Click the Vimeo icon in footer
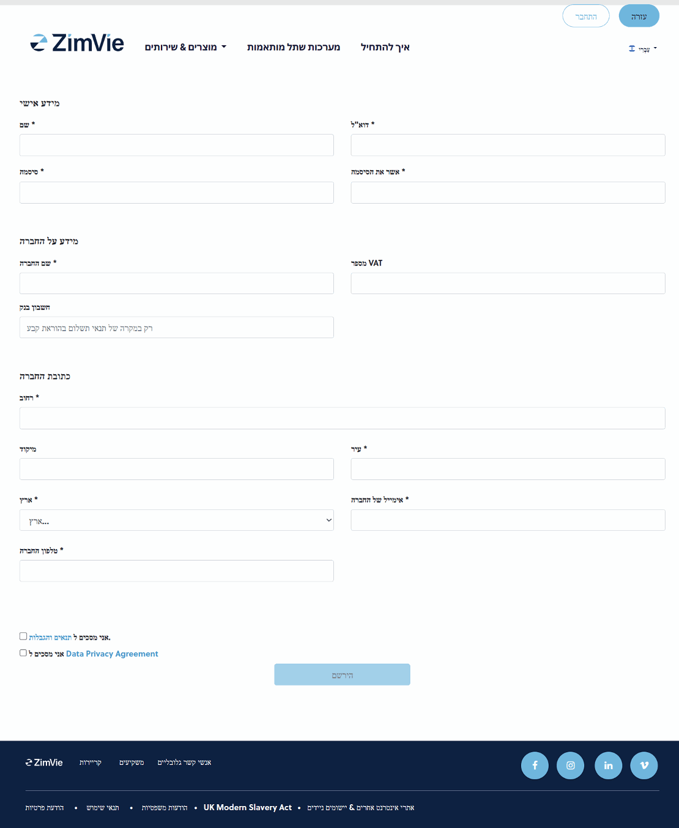The height and width of the screenshot is (828, 679). click(x=644, y=765)
